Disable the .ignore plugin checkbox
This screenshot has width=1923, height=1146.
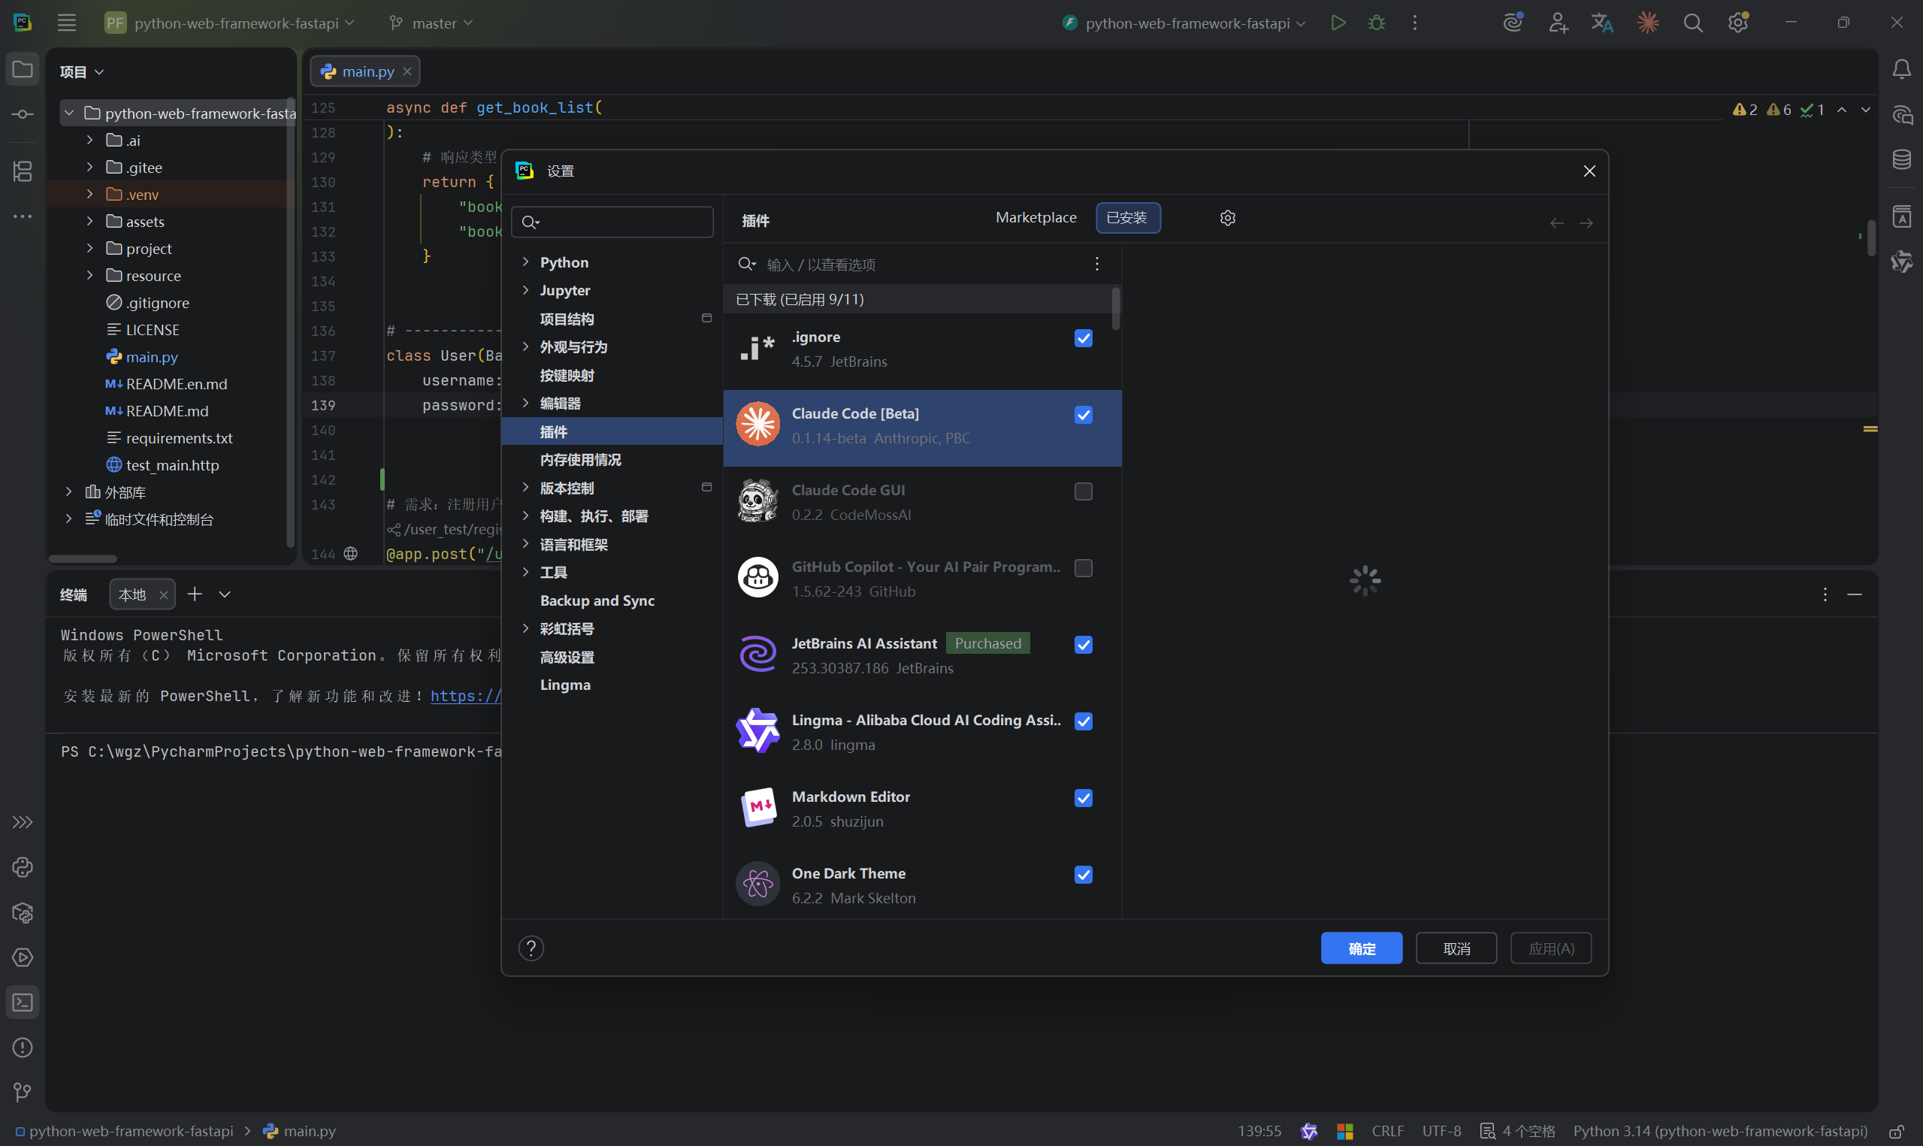coord(1083,338)
